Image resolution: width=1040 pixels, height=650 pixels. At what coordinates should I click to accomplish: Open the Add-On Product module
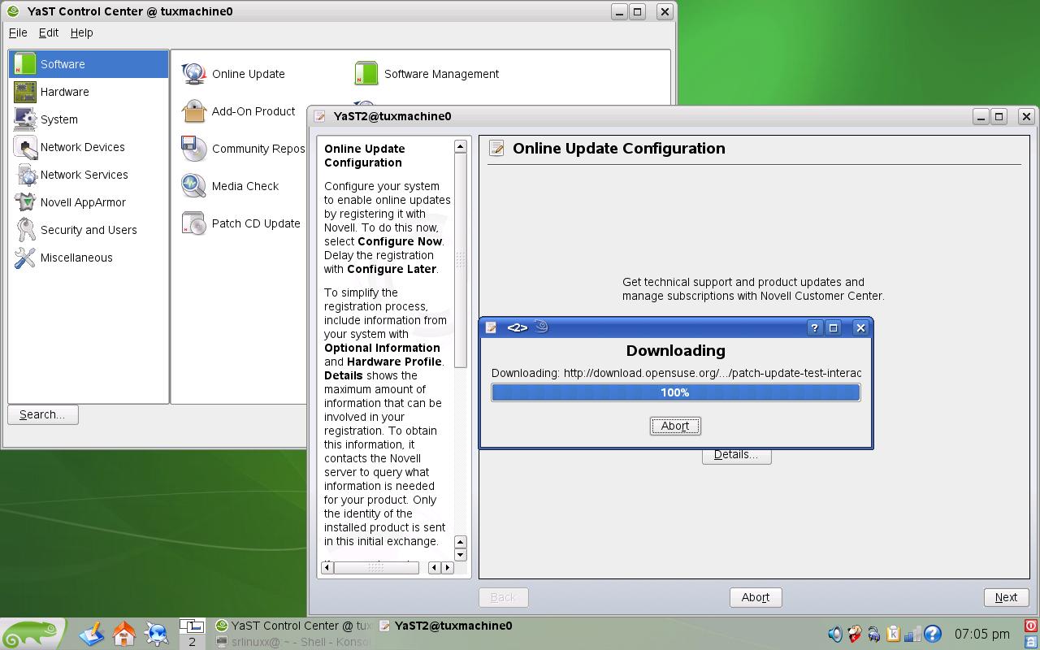click(x=238, y=111)
